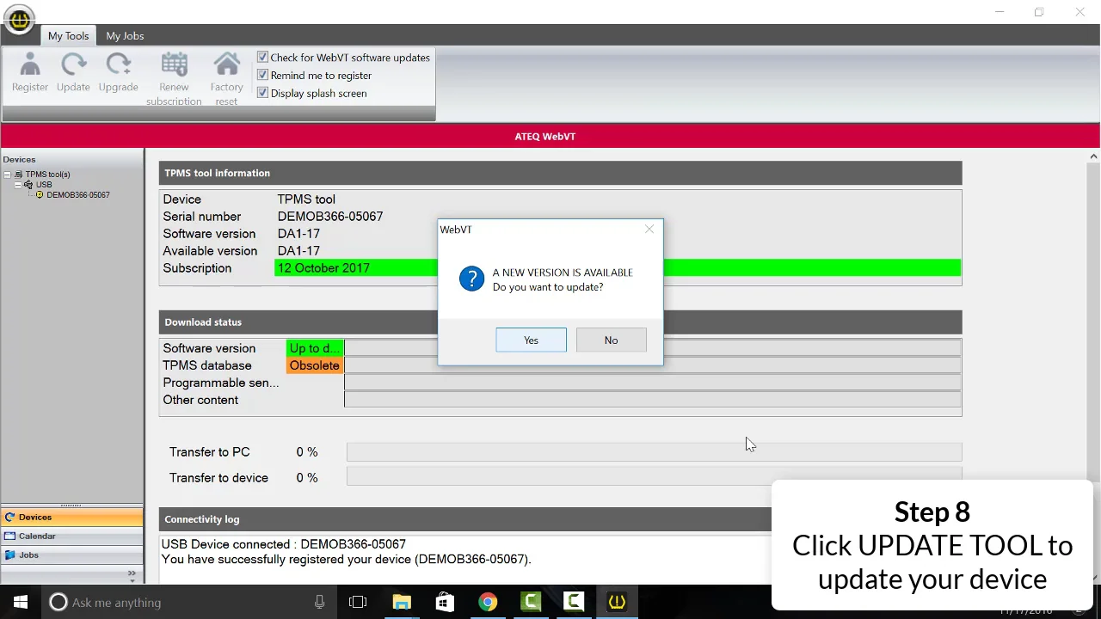Select the Calendar navigation pane
Screen dimensions: 1101x619
click(x=72, y=536)
